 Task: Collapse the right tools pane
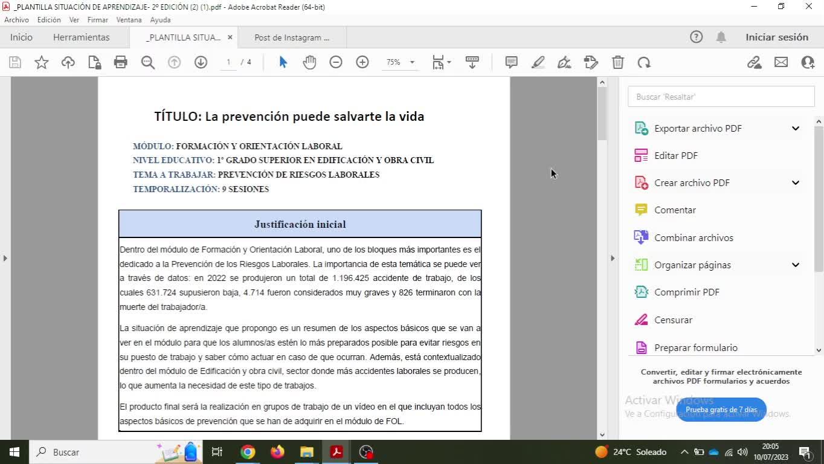point(612,258)
